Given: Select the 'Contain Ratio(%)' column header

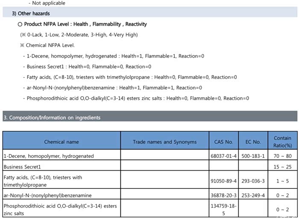Looking at the screenshot, I should tap(282, 142).
